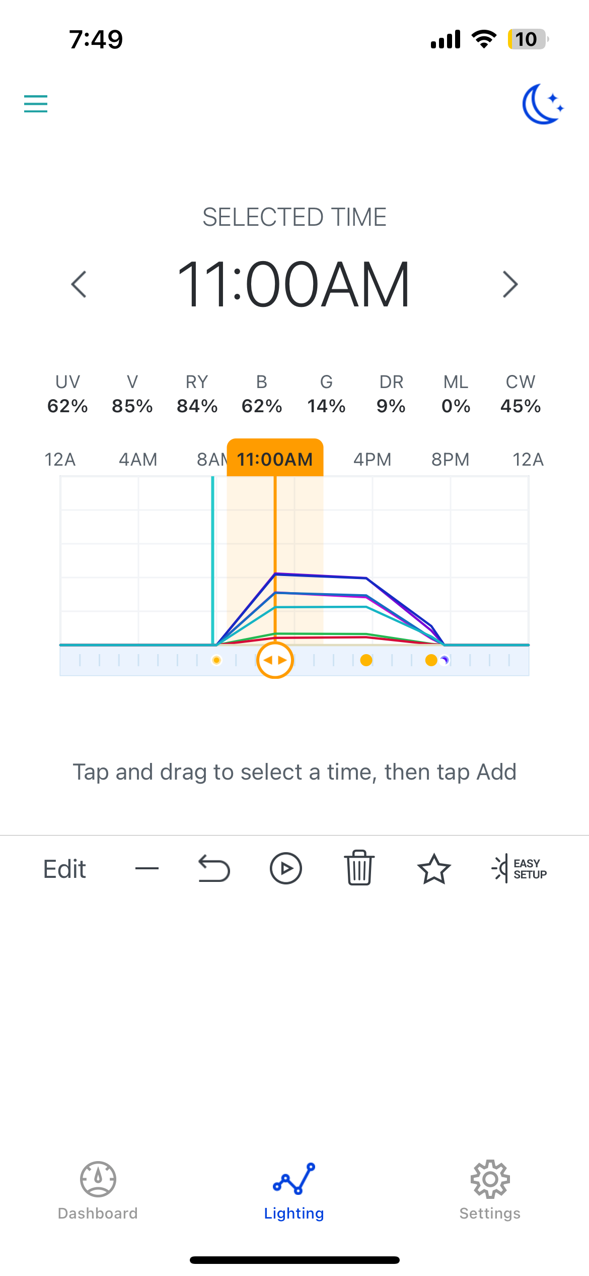Go to previous time point arrow

(79, 285)
